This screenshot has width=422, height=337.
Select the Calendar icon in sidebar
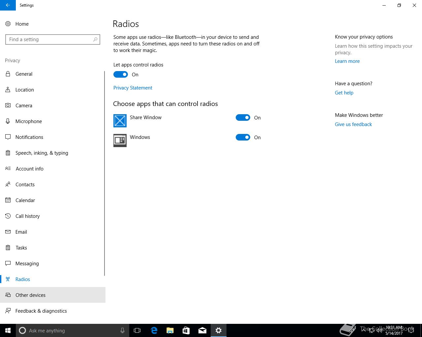[8, 200]
